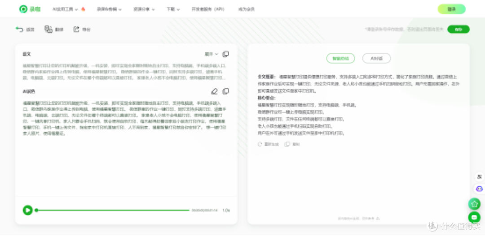Open the green chat bubble float icon
This screenshot has width=485, height=236.
click(474, 218)
